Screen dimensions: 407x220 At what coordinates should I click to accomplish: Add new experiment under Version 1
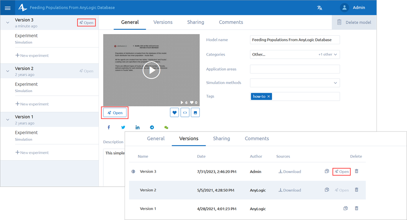[32, 153]
